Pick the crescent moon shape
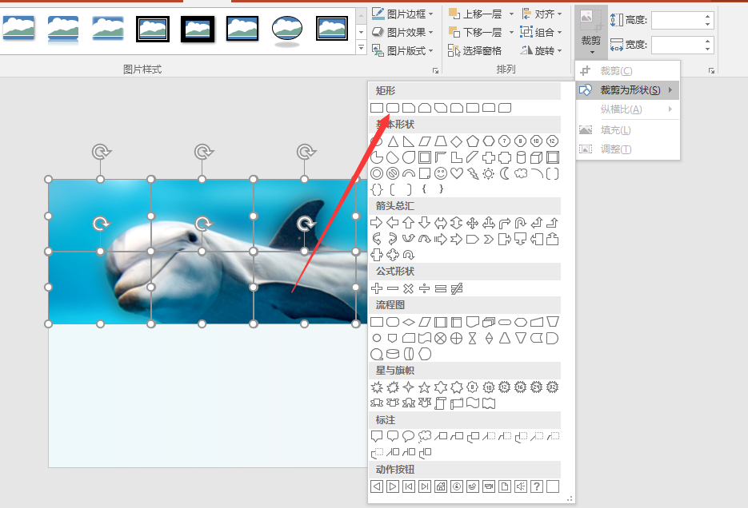 [505, 173]
